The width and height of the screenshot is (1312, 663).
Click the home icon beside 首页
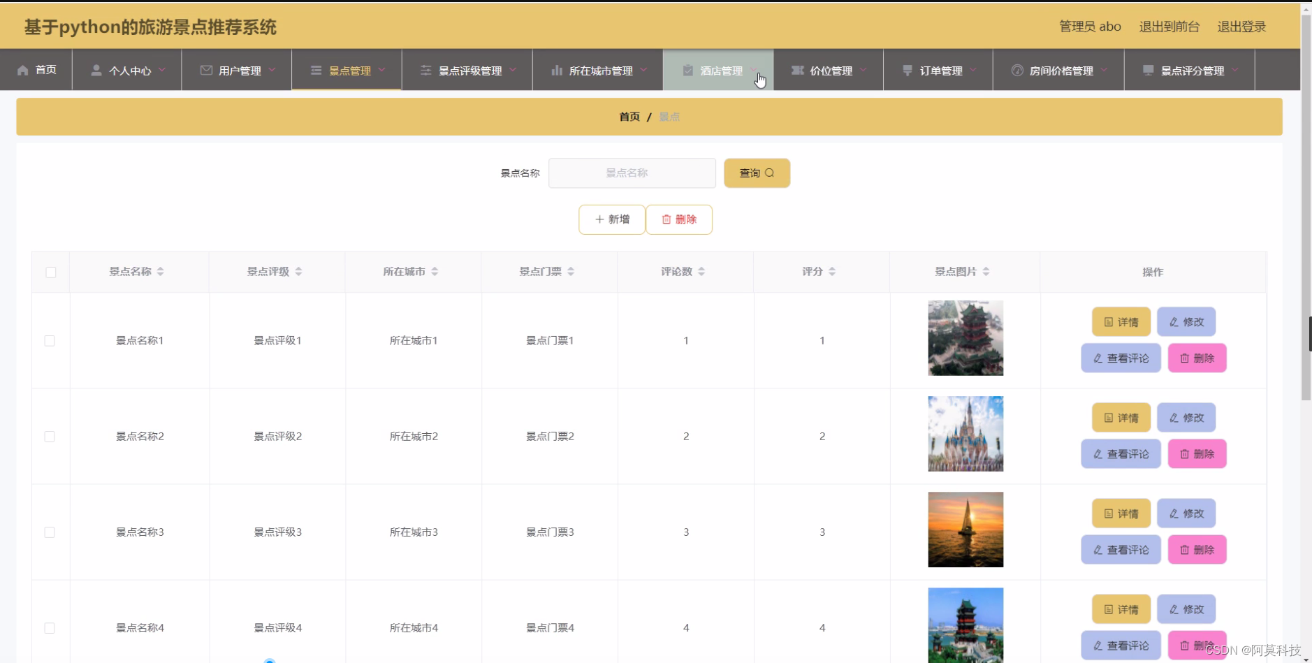coord(24,69)
